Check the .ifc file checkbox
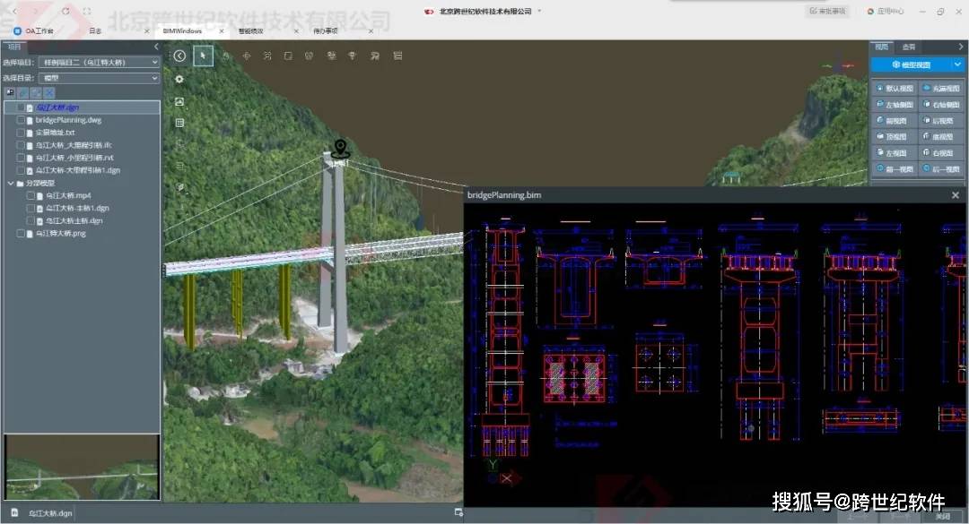The height and width of the screenshot is (524, 969). tap(21, 145)
